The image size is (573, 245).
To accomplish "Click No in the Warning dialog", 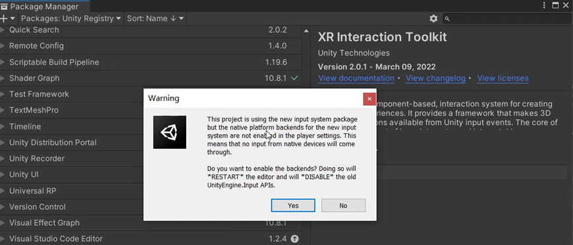I will click(x=343, y=205).
